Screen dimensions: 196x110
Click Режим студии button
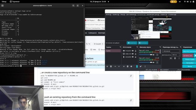click(189, 60)
